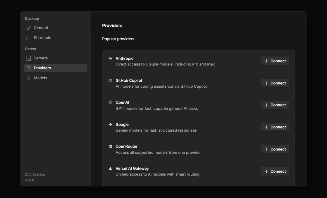Click the Server section label in sidebar
Screen dimensions: 327x198
click(x=31, y=49)
